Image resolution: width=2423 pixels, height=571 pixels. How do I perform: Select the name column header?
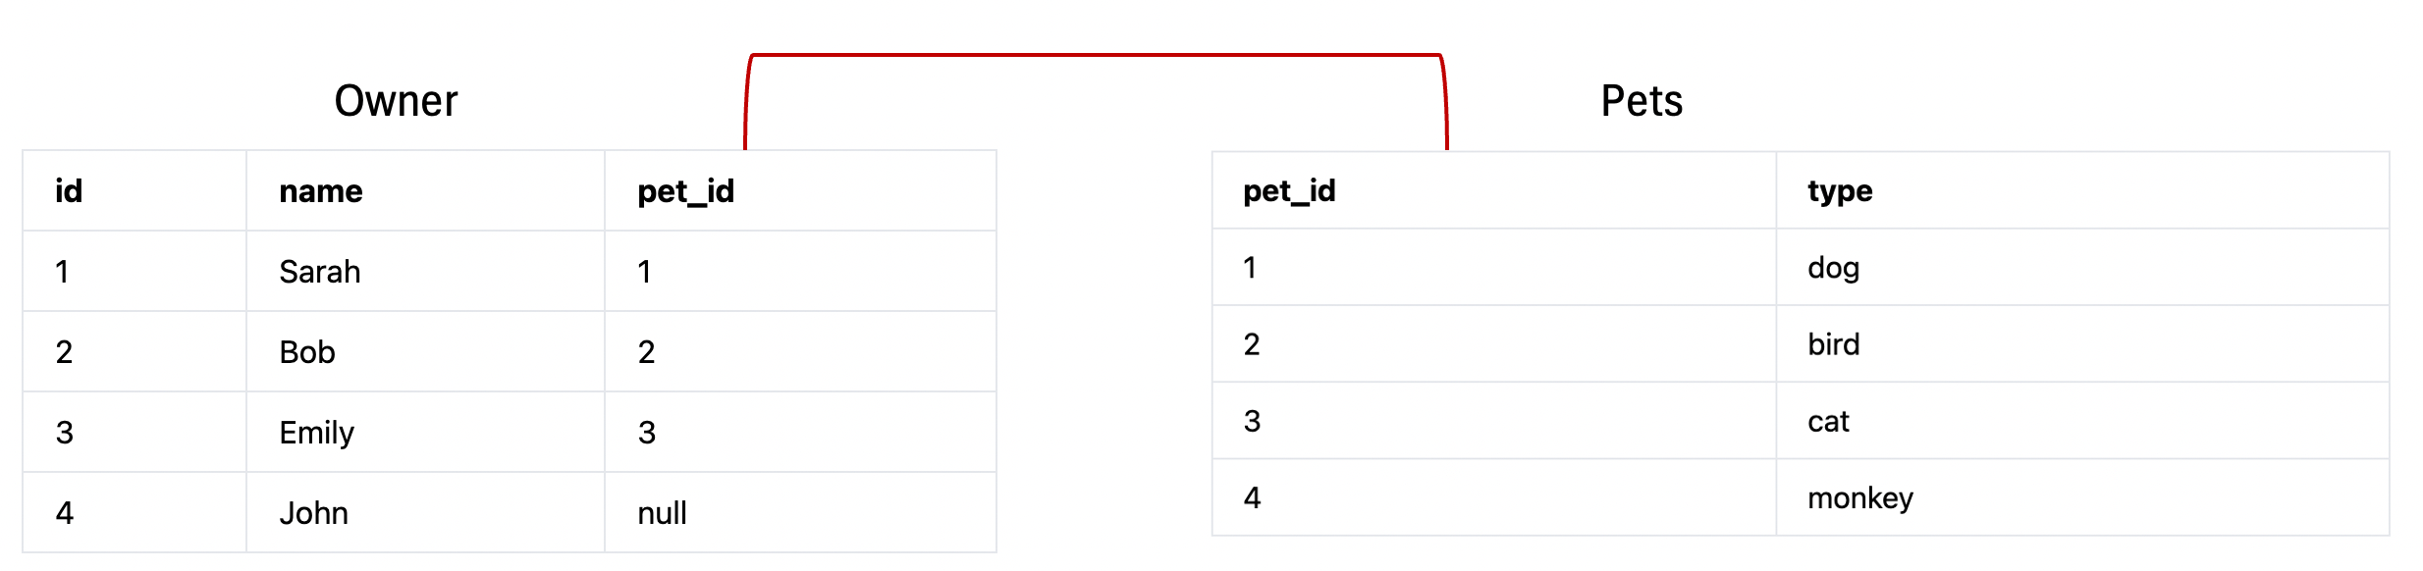point(425,190)
